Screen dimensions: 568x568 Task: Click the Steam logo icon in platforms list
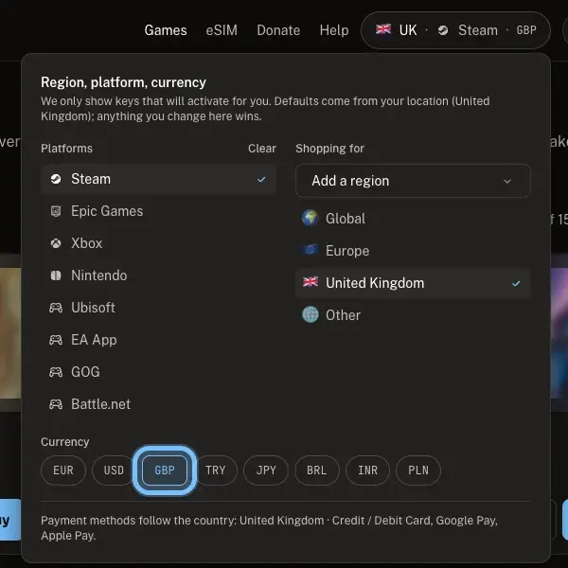56,179
